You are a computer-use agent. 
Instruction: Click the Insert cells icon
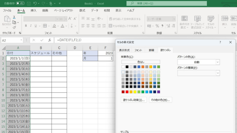click(225, 19)
